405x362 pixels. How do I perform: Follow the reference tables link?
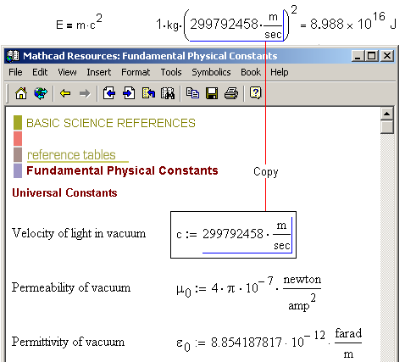(x=71, y=155)
